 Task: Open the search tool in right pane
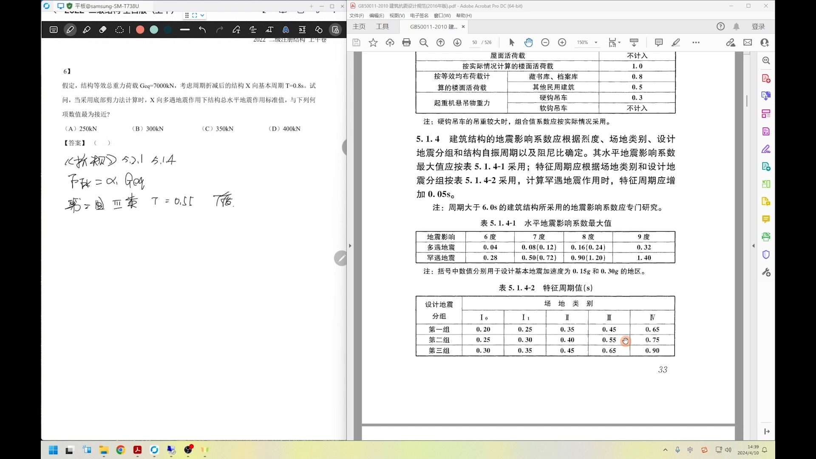tap(766, 61)
